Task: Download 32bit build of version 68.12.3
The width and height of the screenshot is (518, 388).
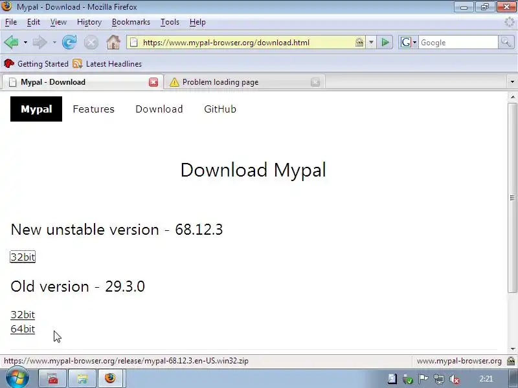Action: click(x=23, y=257)
